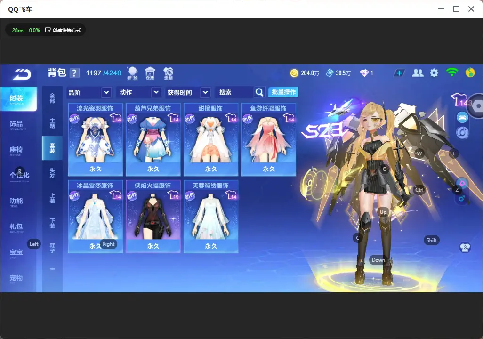Select the 葫芦兄弟服饰 outfit card

coord(153,140)
